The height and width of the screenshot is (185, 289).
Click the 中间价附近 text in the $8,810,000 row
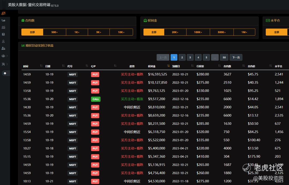(132, 107)
